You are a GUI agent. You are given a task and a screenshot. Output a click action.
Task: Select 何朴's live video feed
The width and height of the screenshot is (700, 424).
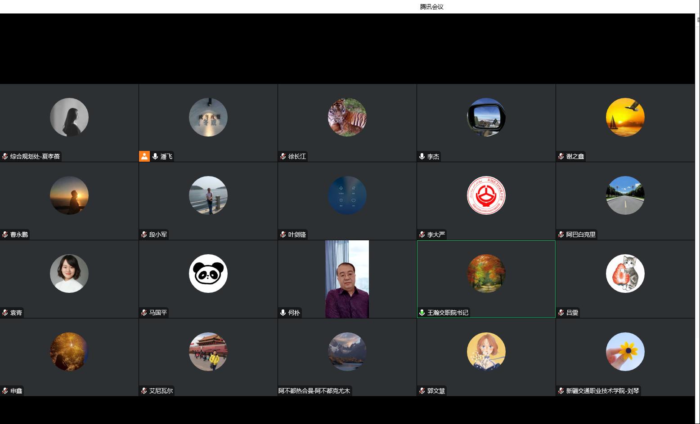[x=347, y=279]
